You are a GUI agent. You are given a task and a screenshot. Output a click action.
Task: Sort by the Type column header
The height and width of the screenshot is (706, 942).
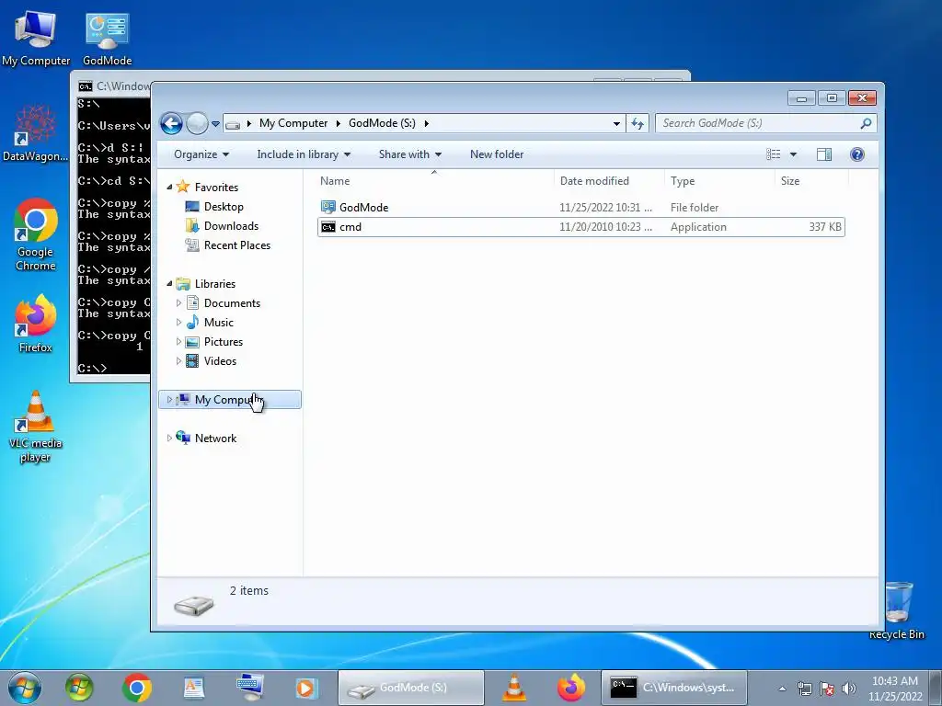(719, 181)
